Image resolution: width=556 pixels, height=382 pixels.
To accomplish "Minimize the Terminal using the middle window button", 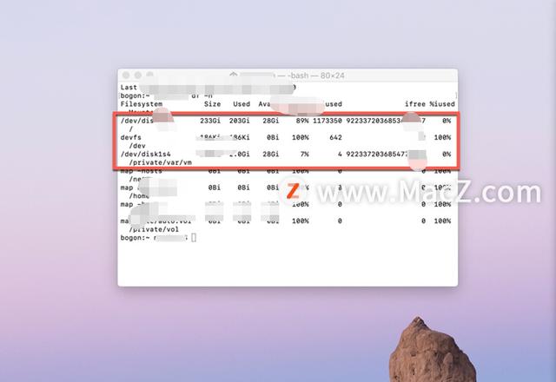I will [x=138, y=76].
